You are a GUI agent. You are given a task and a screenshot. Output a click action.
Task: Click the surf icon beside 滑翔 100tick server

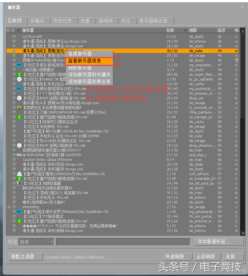(x=19, y=174)
